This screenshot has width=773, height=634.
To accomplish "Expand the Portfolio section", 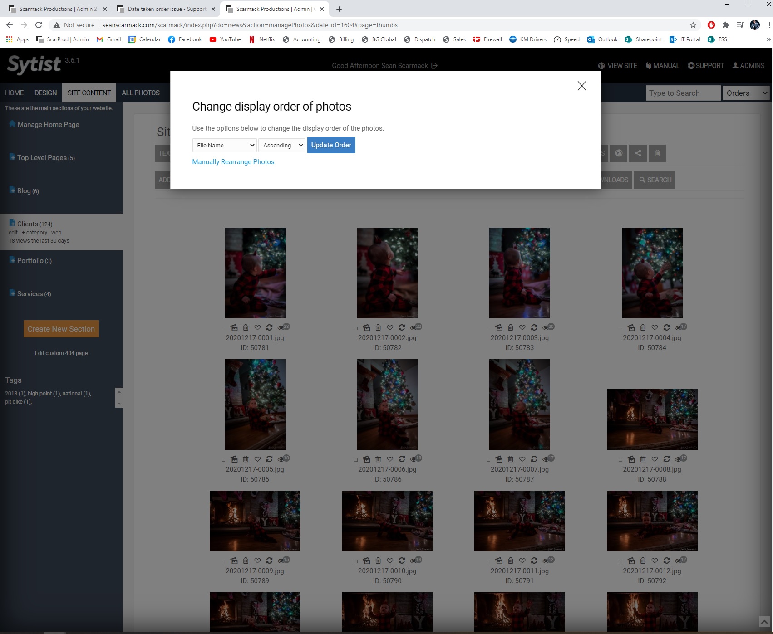I will pyautogui.click(x=12, y=260).
